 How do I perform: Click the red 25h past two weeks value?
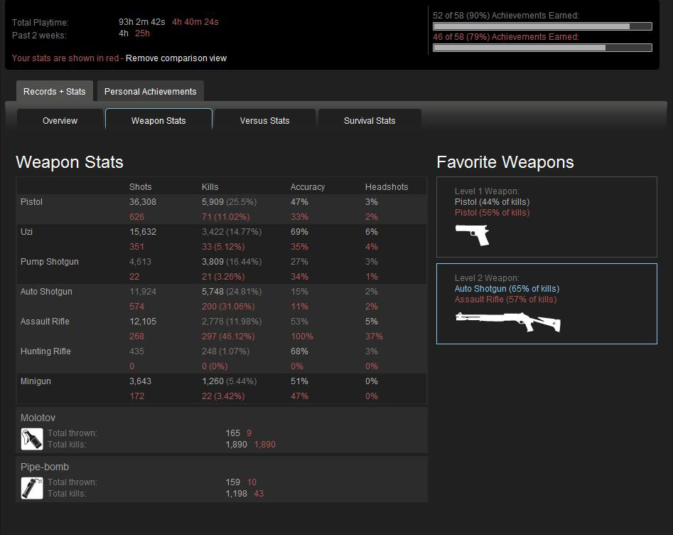click(142, 33)
